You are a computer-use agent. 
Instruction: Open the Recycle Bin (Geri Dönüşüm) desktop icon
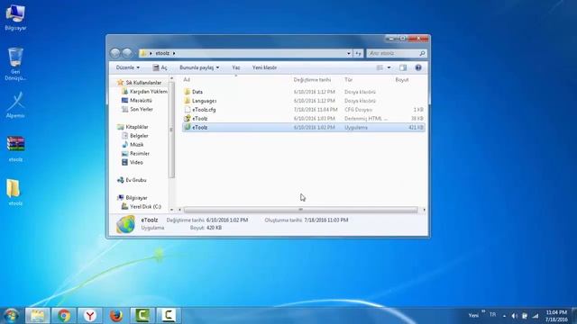(x=15, y=64)
